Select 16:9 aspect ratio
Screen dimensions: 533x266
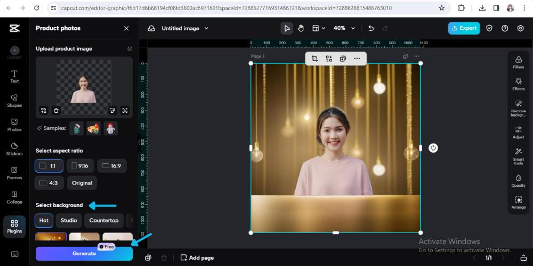click(112, 166)
